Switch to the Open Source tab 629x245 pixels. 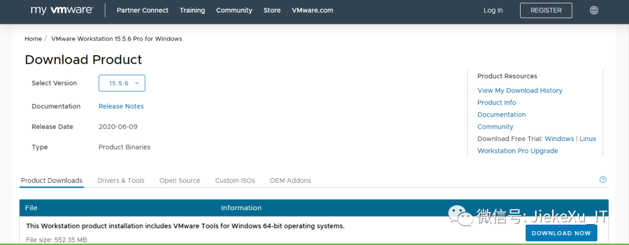tap(180, 181)
